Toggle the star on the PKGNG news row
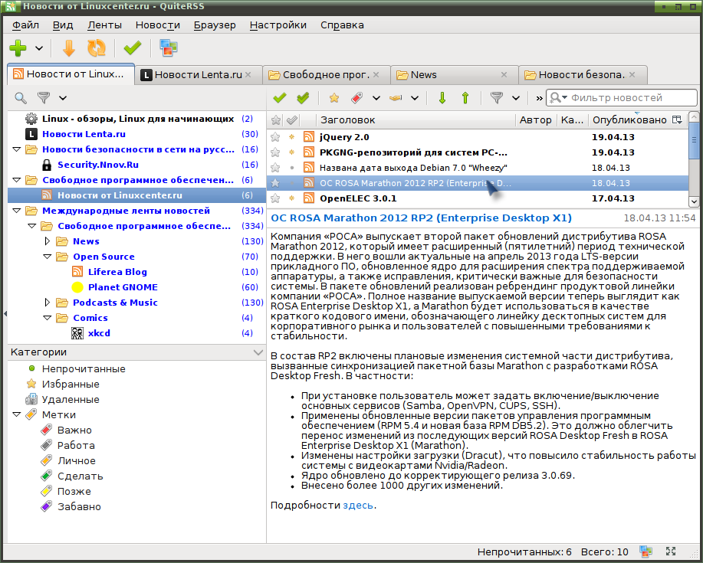The width and height of the screenshot is (703, 563). (x=275, y=152)
